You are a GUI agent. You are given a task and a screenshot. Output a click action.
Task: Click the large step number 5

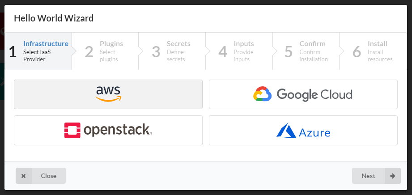[x=289, y=52]
